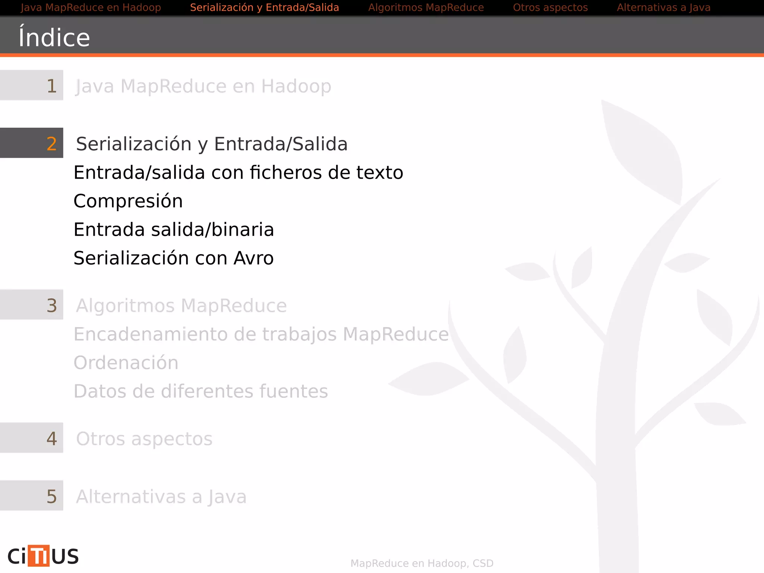This screenshot has width=764, height=573.
Task: Jump to 'Serialización con Avro'
Action: (173, 258)
